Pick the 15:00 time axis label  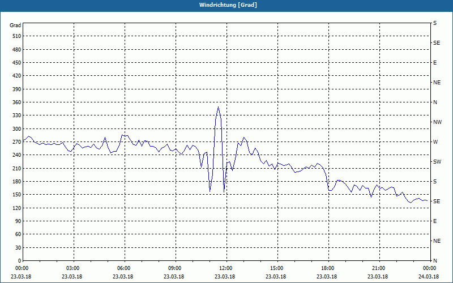277,268
